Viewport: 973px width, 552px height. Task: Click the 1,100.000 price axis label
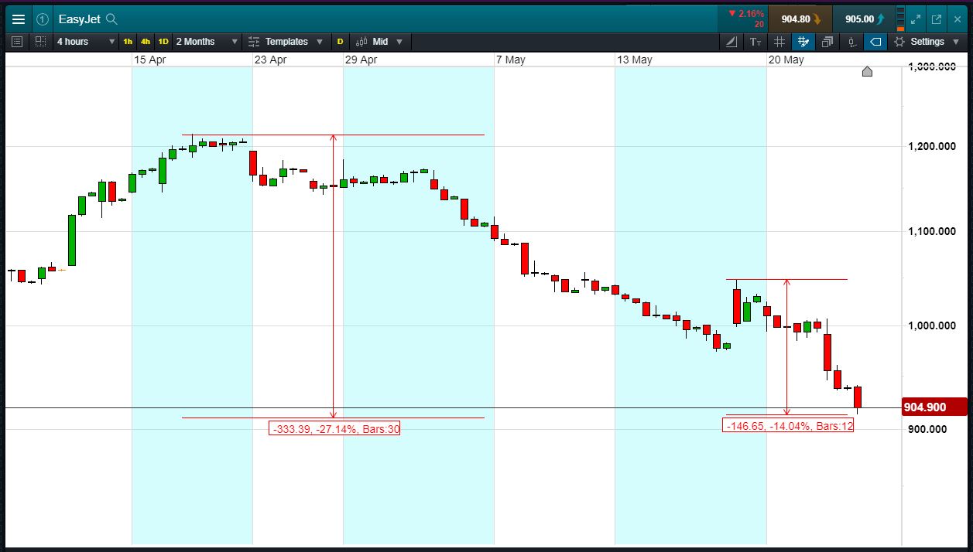pyautogui.click(x=932, y=231)
